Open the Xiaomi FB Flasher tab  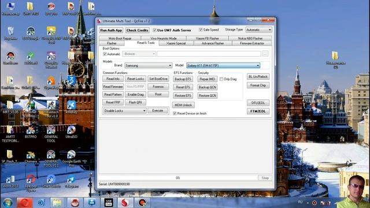[x=208, y=38]
